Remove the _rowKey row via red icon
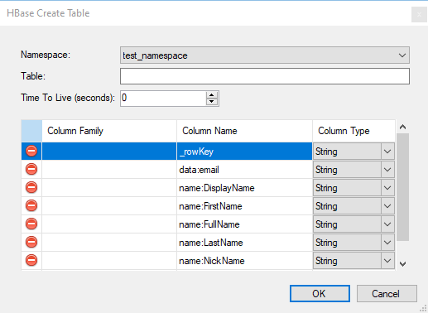The image size is (428, 313). 31,151
